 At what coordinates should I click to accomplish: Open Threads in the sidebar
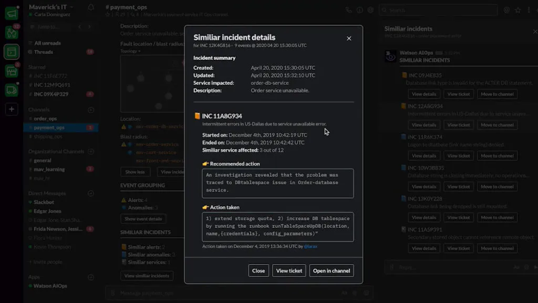pos(43,52)
